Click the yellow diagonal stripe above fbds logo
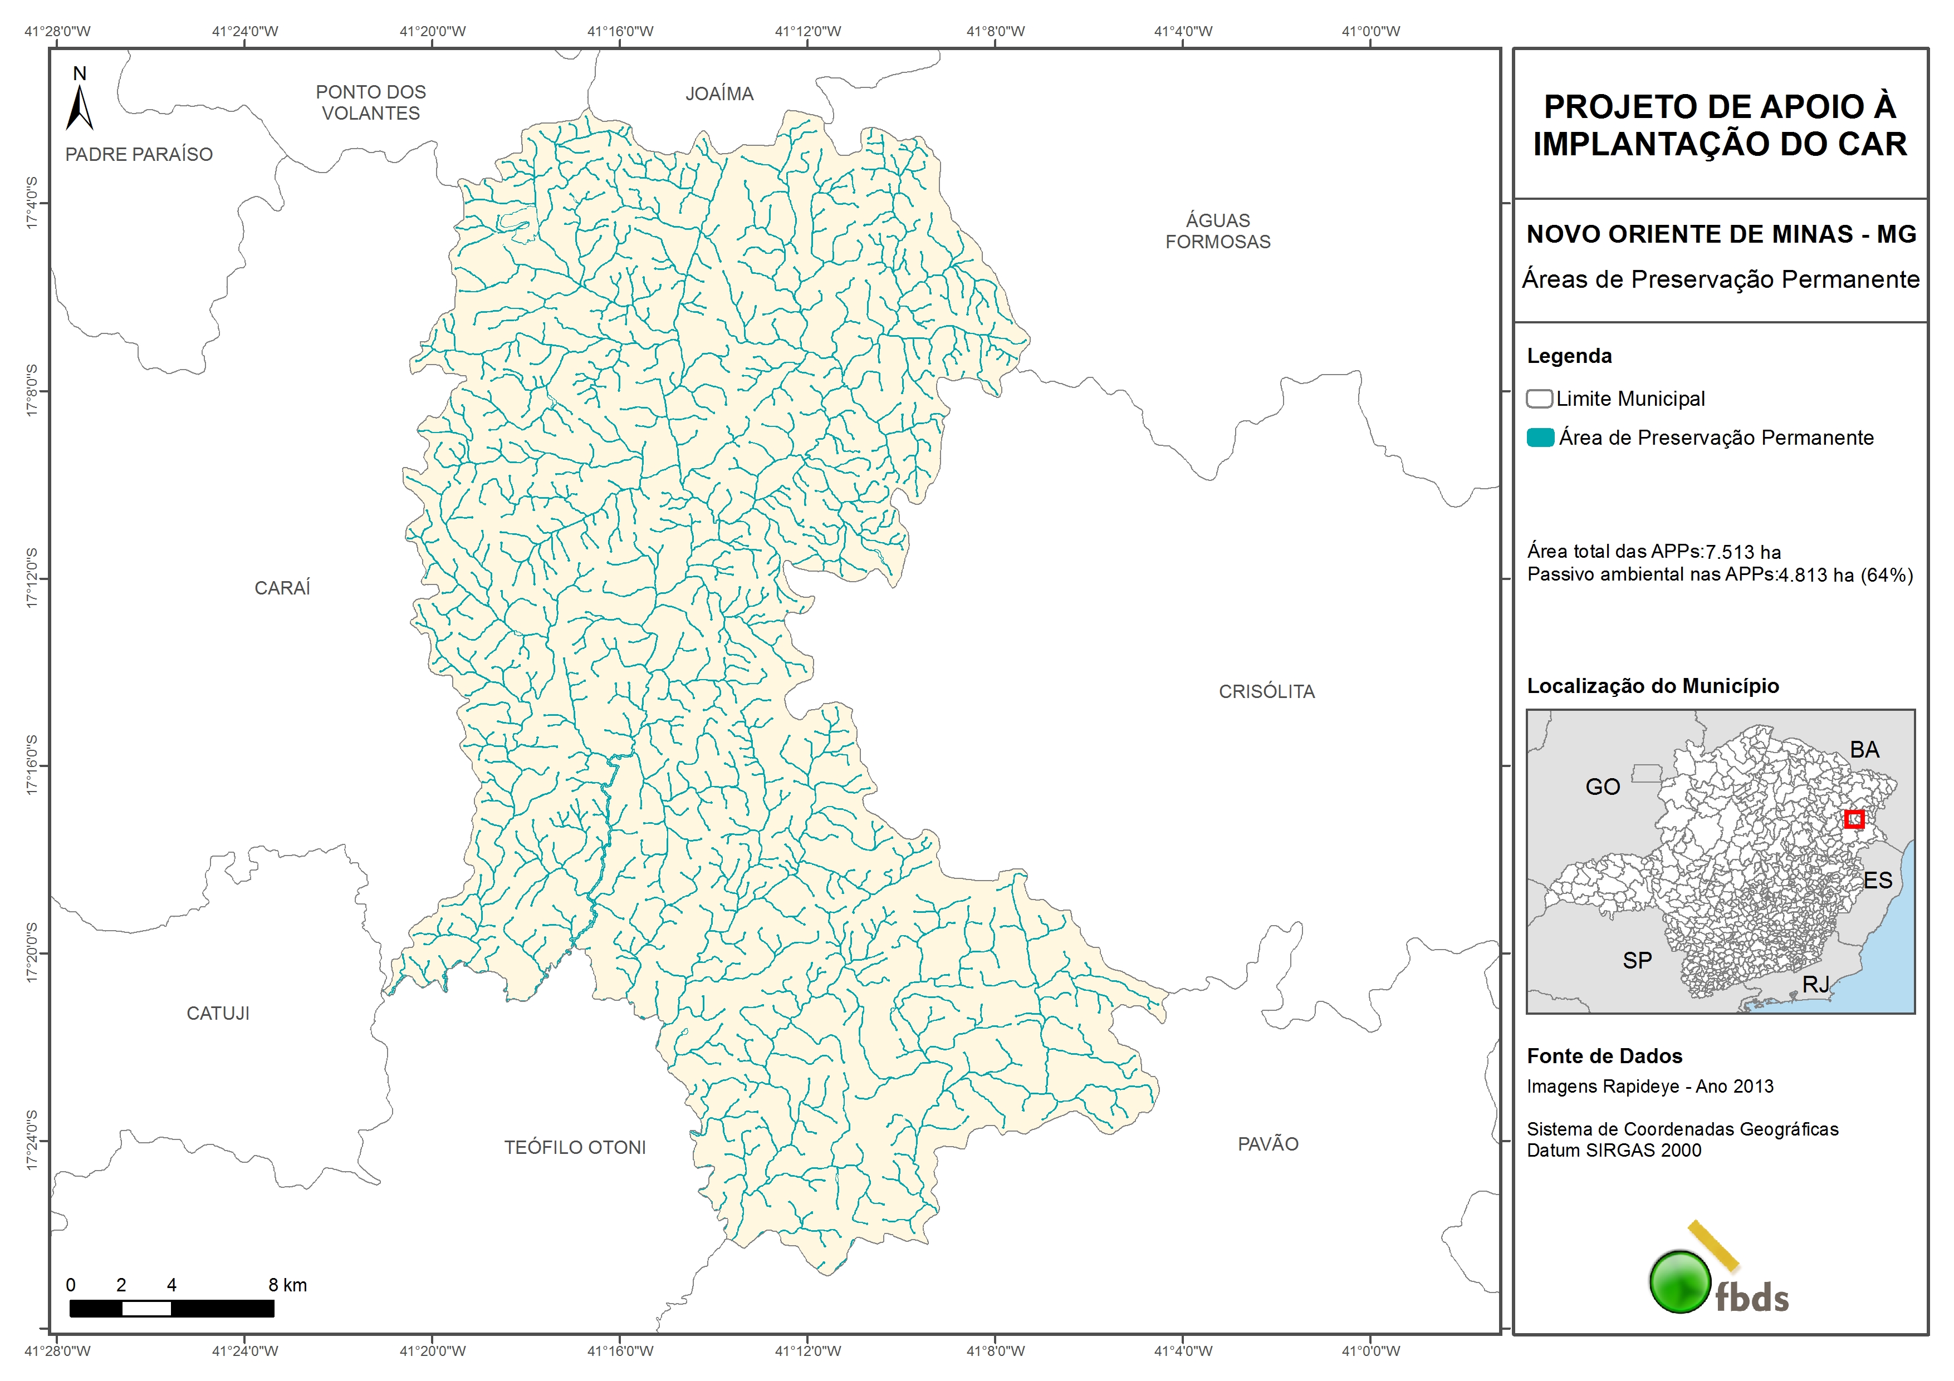 (x=1713, y=1246)
